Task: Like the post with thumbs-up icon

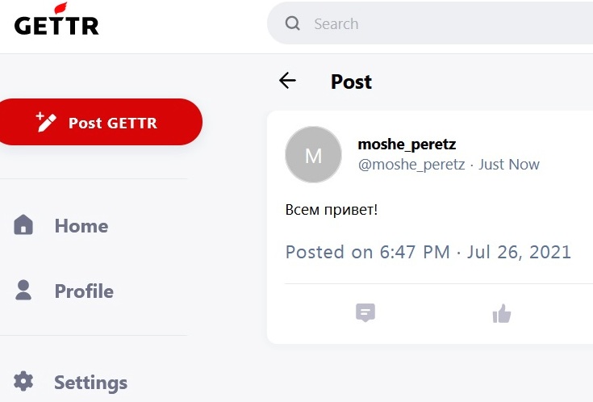Action: (502, 313)
